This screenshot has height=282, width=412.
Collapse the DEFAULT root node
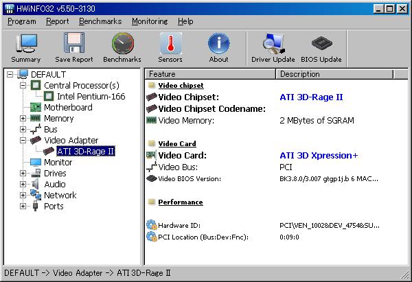pos(10,74)
